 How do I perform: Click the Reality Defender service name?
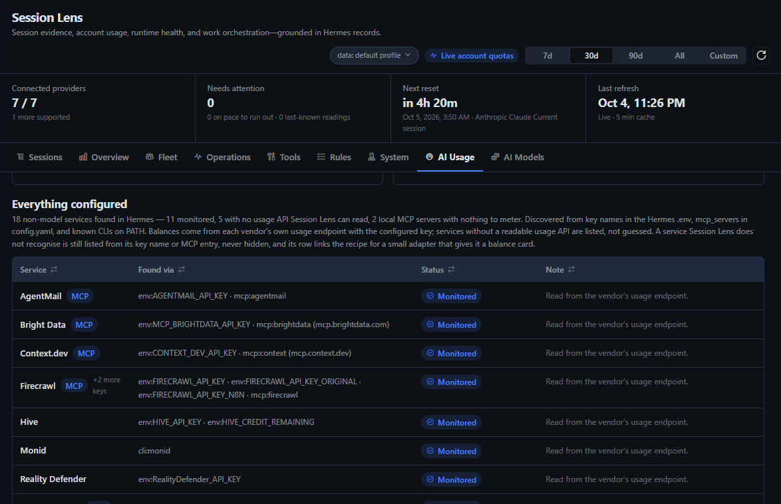53,479
